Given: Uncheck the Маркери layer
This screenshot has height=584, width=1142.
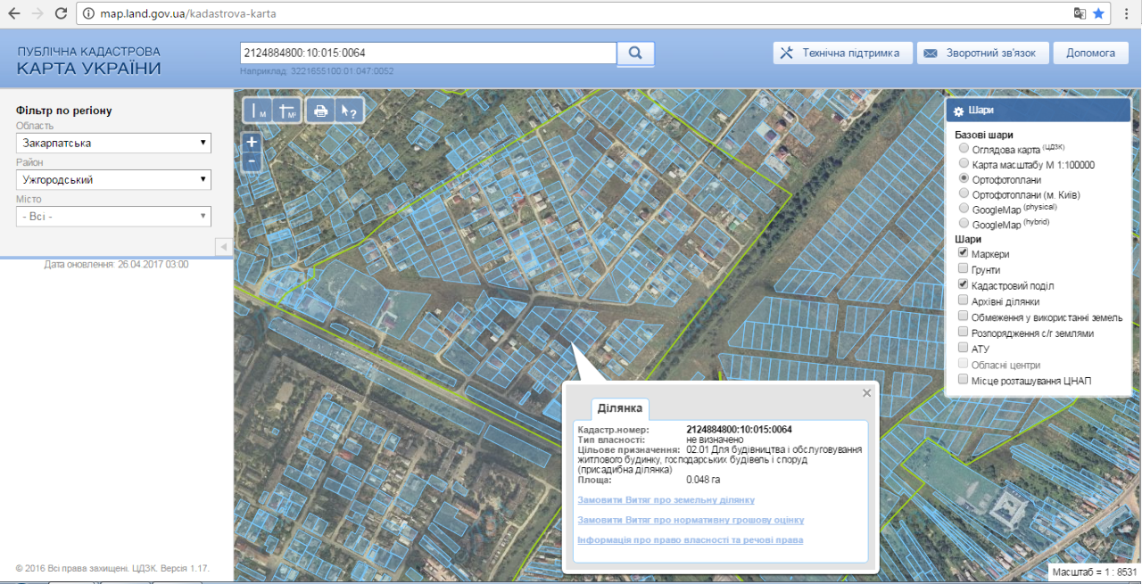Looking at the screenshot, I should tap(963, 253).
